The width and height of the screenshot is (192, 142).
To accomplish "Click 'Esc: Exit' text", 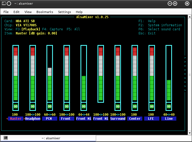I will click(x=147, y=33).
